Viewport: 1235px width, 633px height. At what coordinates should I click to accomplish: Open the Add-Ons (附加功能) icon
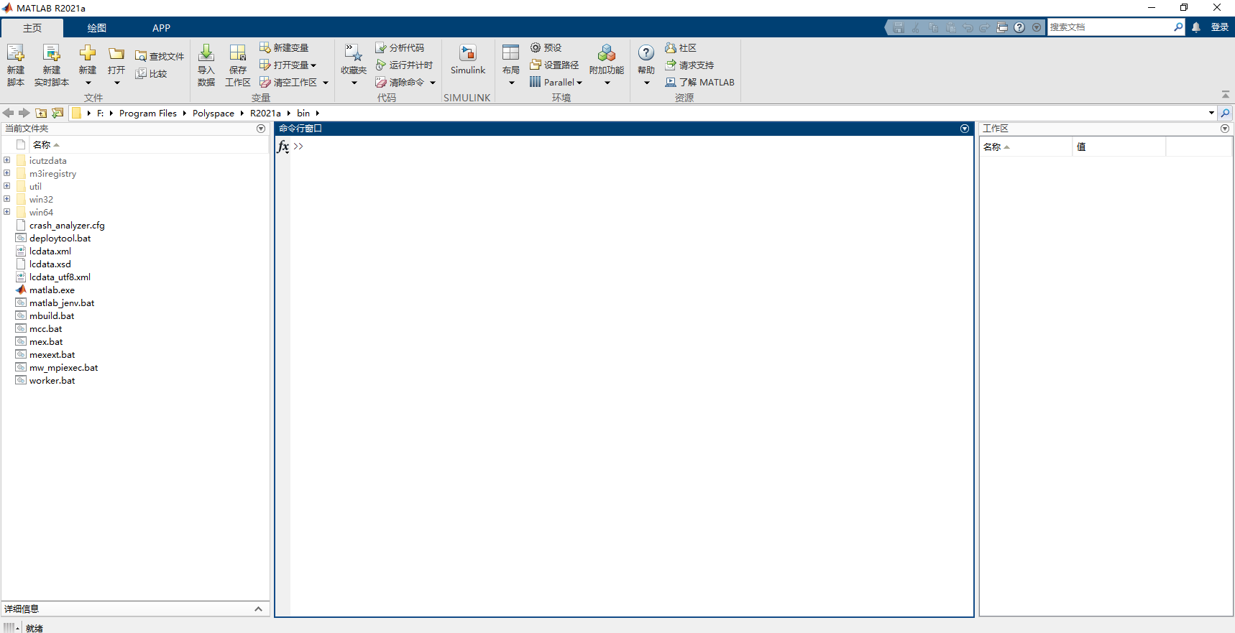[x=606, y=54]
